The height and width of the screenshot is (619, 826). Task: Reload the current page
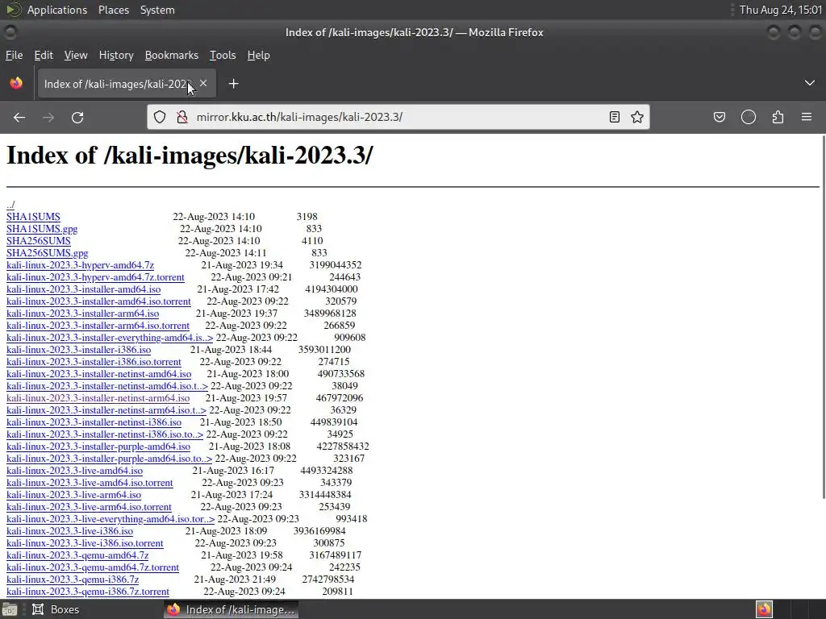(77, 118)
